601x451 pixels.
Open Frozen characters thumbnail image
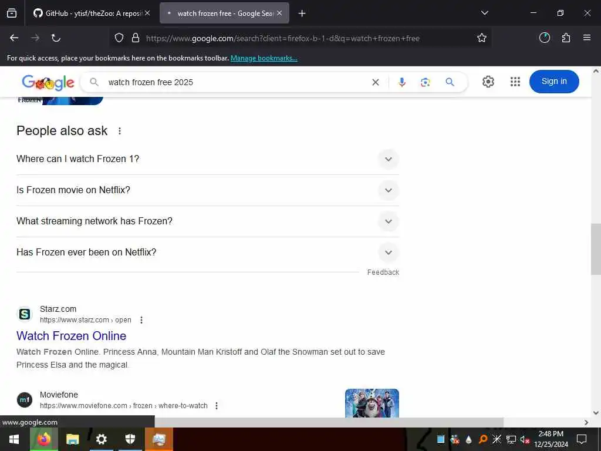point(372,403)
